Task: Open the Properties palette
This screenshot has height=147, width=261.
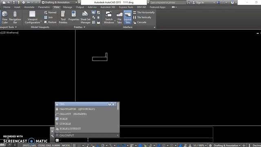Action: tap(74, 16)
